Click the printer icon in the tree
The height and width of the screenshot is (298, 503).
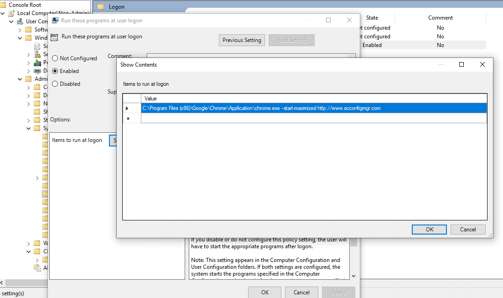point(37,71)
